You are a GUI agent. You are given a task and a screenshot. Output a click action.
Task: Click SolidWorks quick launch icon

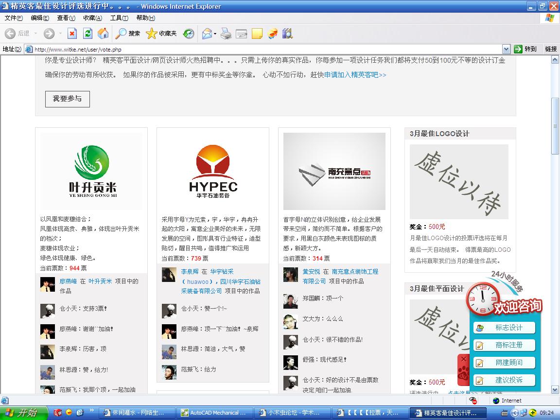[x=57, y=413]
